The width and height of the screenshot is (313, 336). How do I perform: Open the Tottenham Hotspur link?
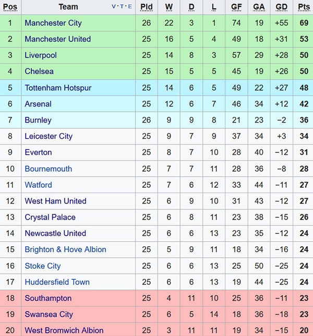tap(58, 88)
